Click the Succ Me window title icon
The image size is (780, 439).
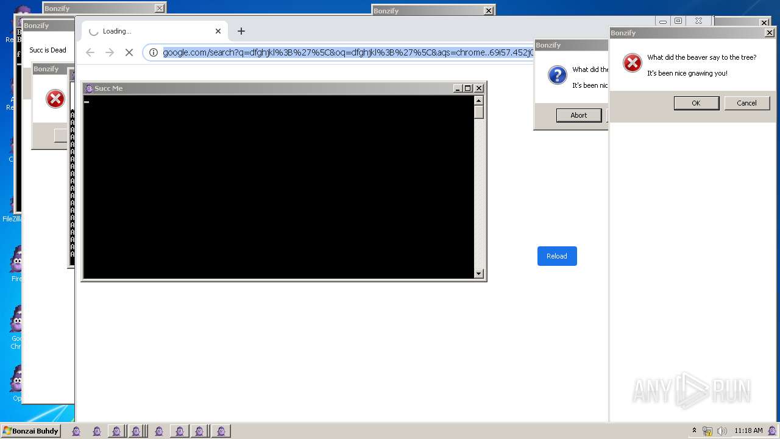(89, 88)
